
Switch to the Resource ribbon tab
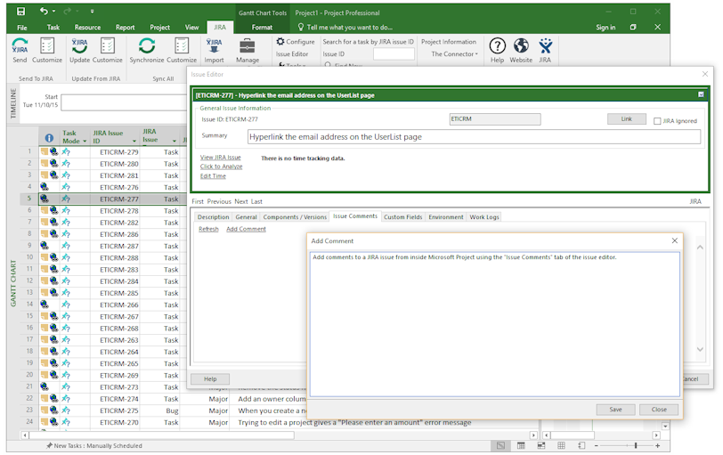coord(87,28)
